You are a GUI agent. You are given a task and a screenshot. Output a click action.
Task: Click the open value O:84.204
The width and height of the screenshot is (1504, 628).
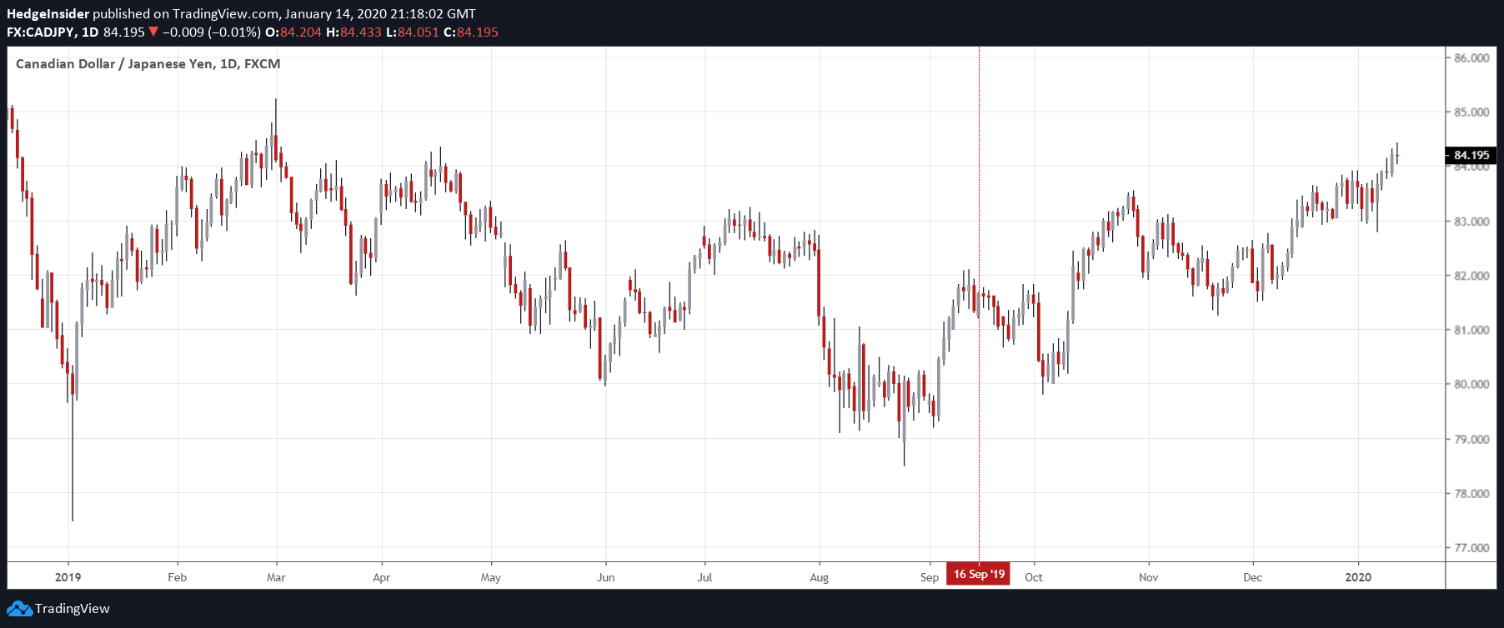point(293,32)
